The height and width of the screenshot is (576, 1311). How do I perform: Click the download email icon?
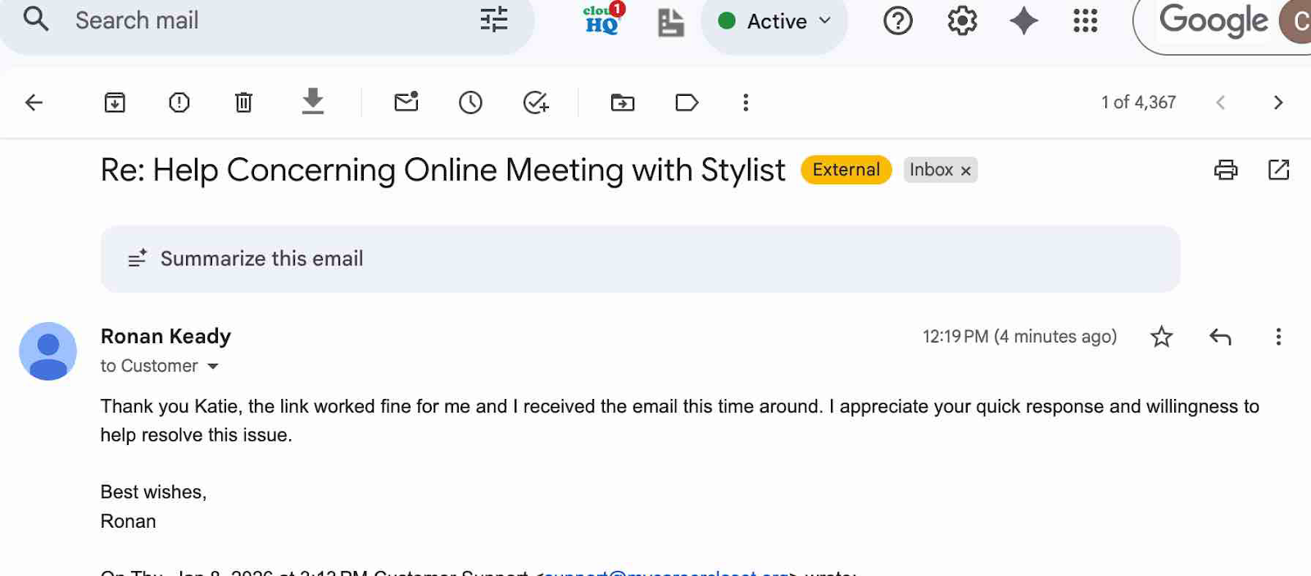(312, 102)
